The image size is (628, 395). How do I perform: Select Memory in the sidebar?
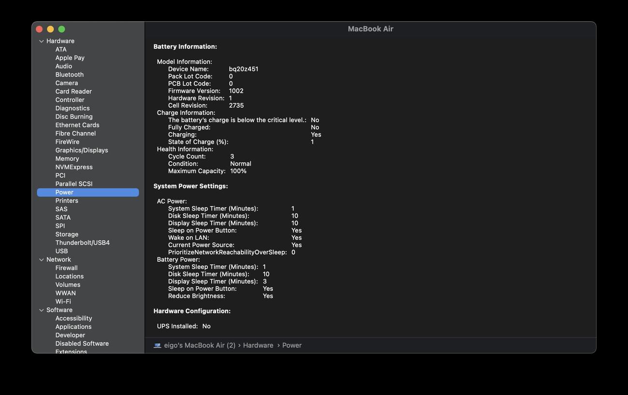pyautogui.click(x=67, y=159)
